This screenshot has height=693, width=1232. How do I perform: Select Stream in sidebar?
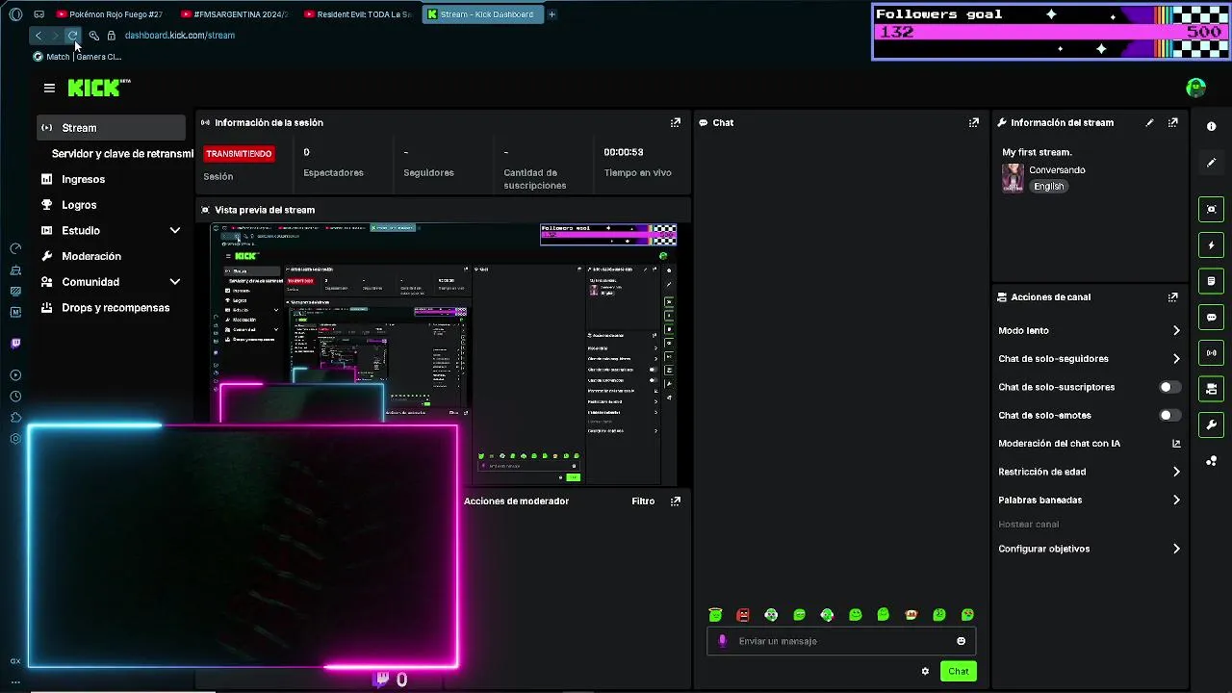coord(111,128)
